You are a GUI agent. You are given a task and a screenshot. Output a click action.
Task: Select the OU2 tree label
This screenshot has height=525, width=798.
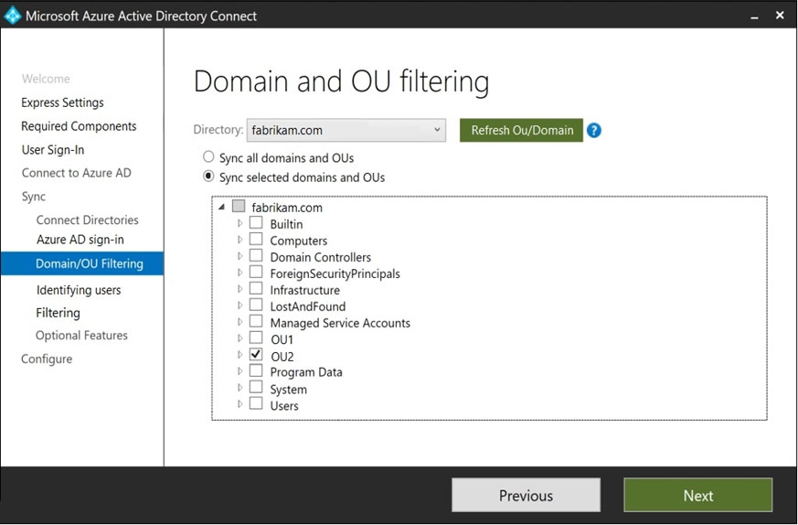[x=282, y=356]
